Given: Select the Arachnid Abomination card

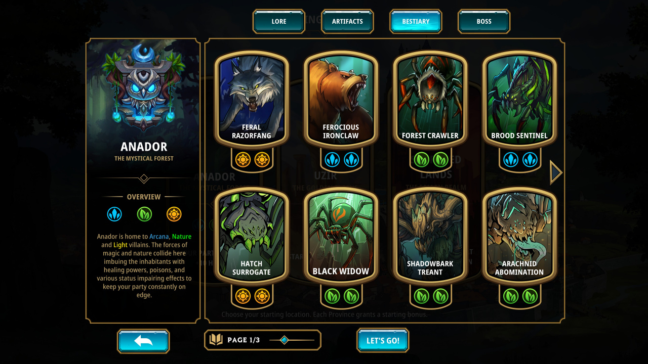Looking at the screenshot, I should tap(519, 236).
